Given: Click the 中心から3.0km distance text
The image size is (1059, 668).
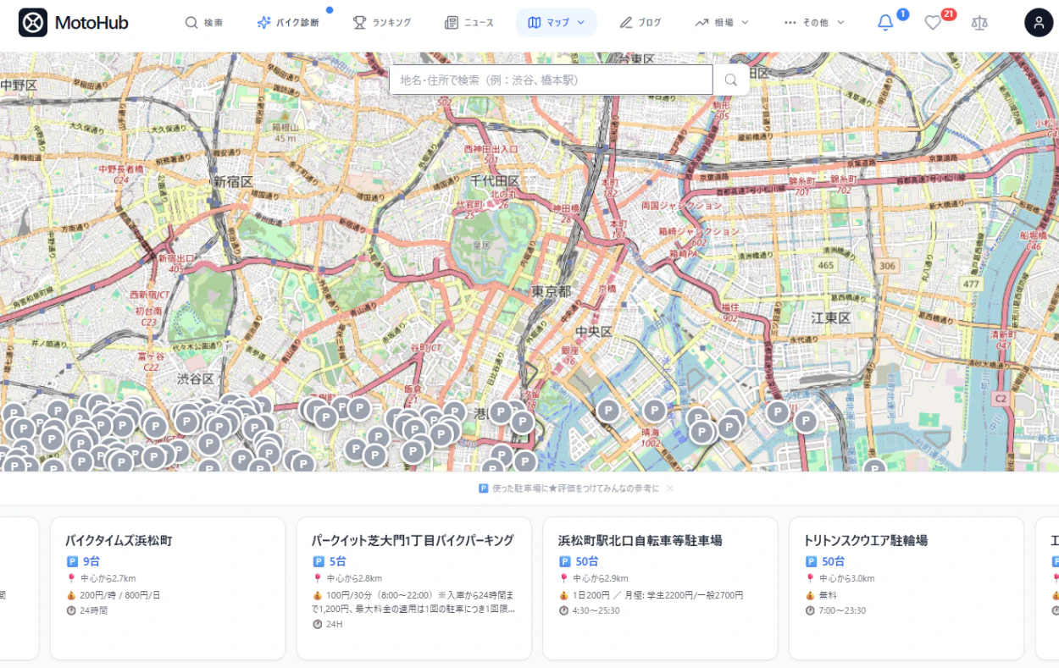Looking at the screenshot, I should (846, 578).
